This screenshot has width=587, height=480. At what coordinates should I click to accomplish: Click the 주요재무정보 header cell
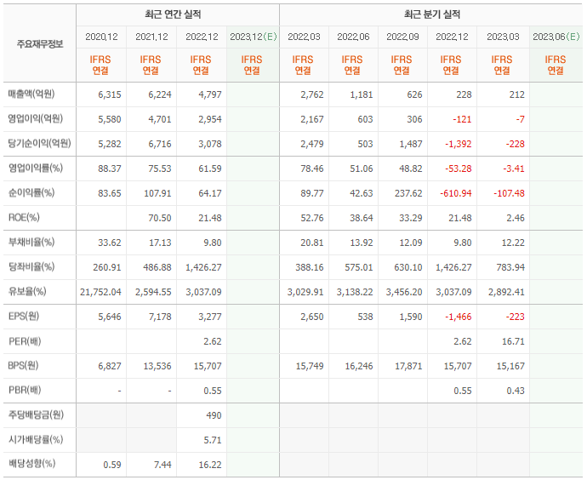[40, 44]
